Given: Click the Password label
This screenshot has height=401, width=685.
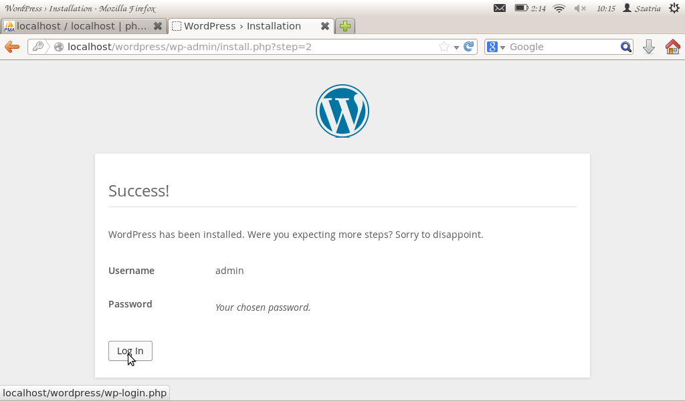Looking at the screenshot, I should tap(130, 304).
